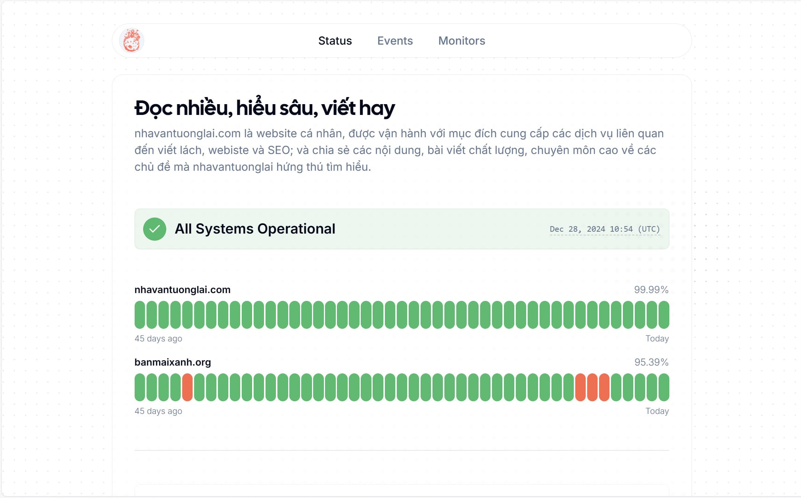
Task: Click the 95.39% uptime value
Action: tap(651, 362)
